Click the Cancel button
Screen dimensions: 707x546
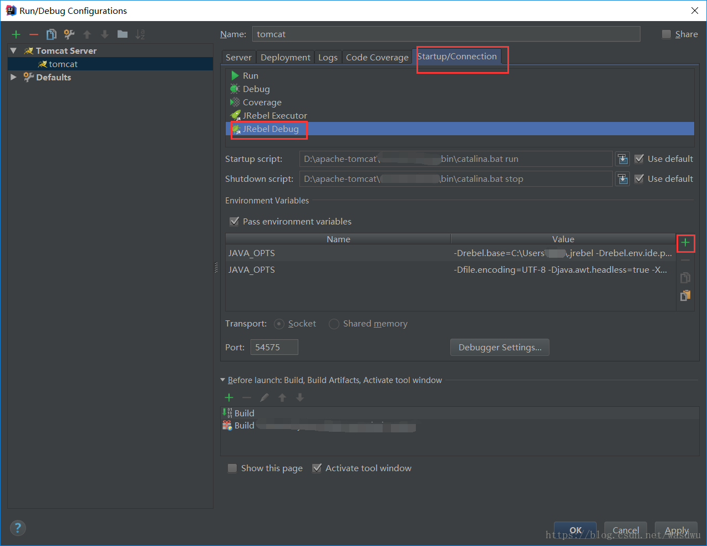626,530
